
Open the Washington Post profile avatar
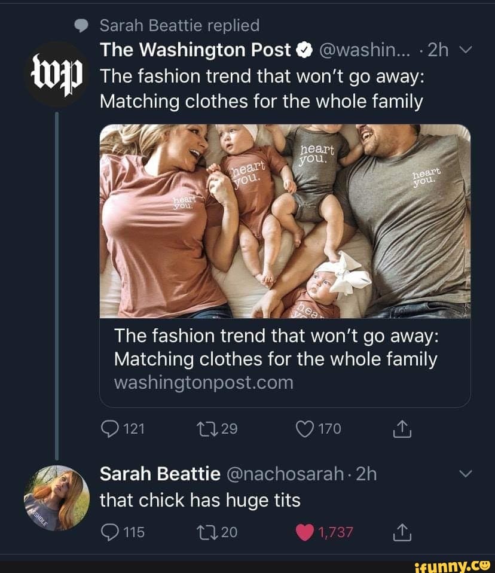click(57, 74)
